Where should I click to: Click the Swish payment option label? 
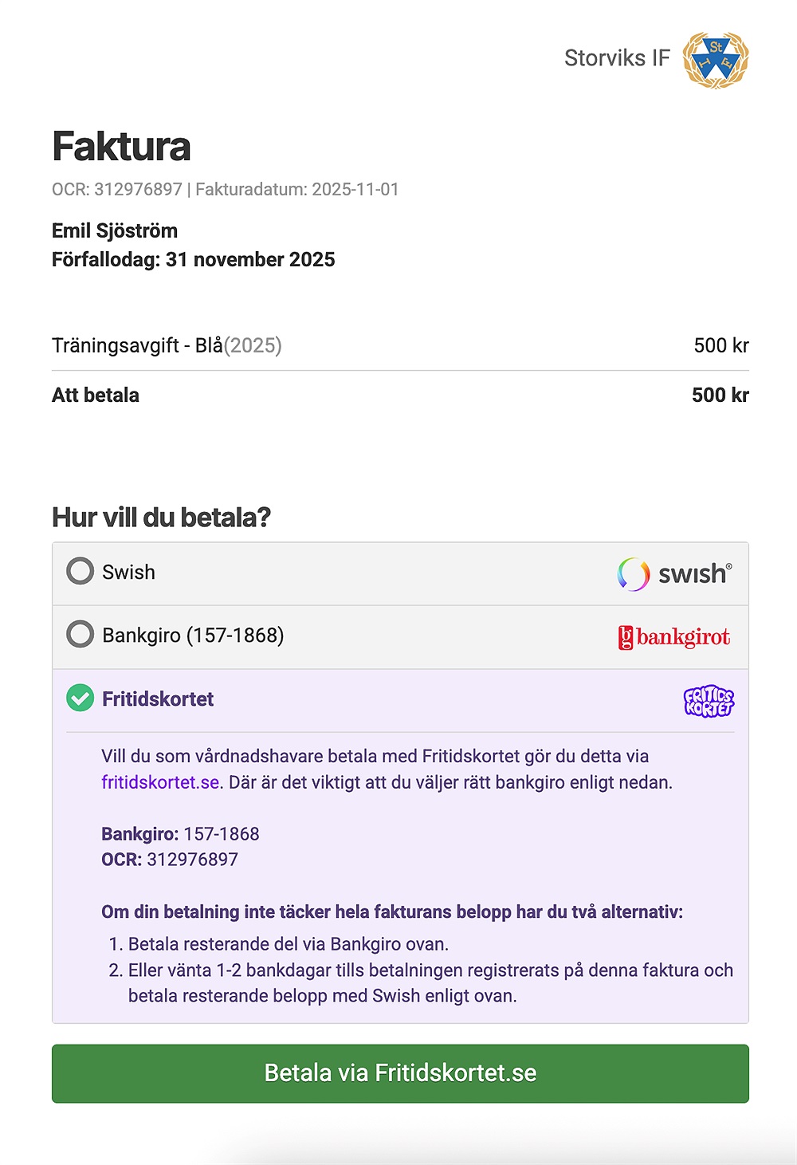point(128,572)
